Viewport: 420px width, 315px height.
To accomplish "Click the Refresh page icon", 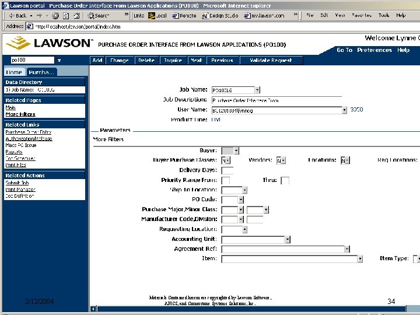I will click(66, 16).
